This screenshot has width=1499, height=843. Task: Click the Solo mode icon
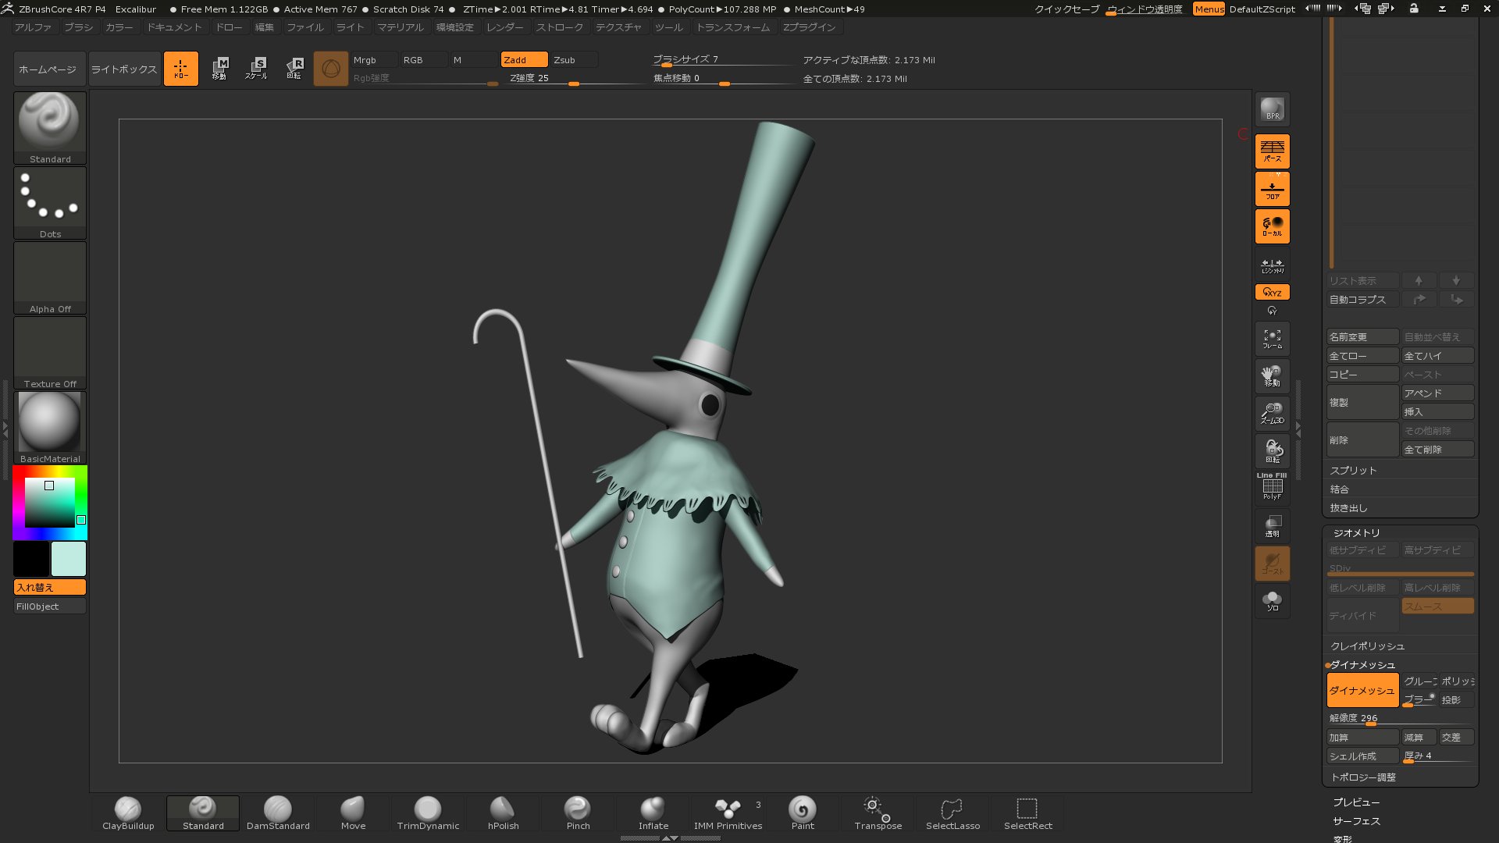[1272, 601]
